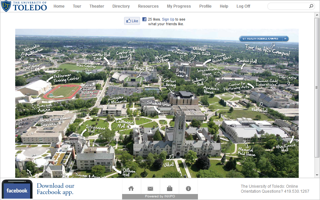
Task: Select the Carlson Library map label
Action: click(169, 83)
